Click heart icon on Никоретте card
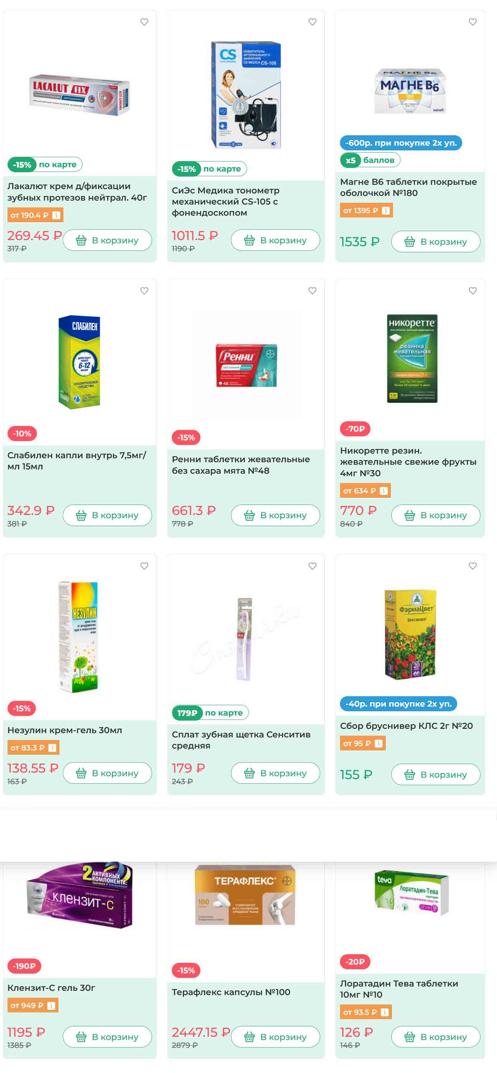This screenshot has width=497, height=1073. (x=473, y=291)
